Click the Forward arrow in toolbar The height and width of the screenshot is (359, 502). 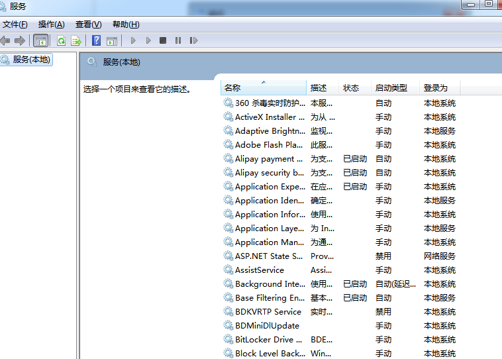pos(19,40)
